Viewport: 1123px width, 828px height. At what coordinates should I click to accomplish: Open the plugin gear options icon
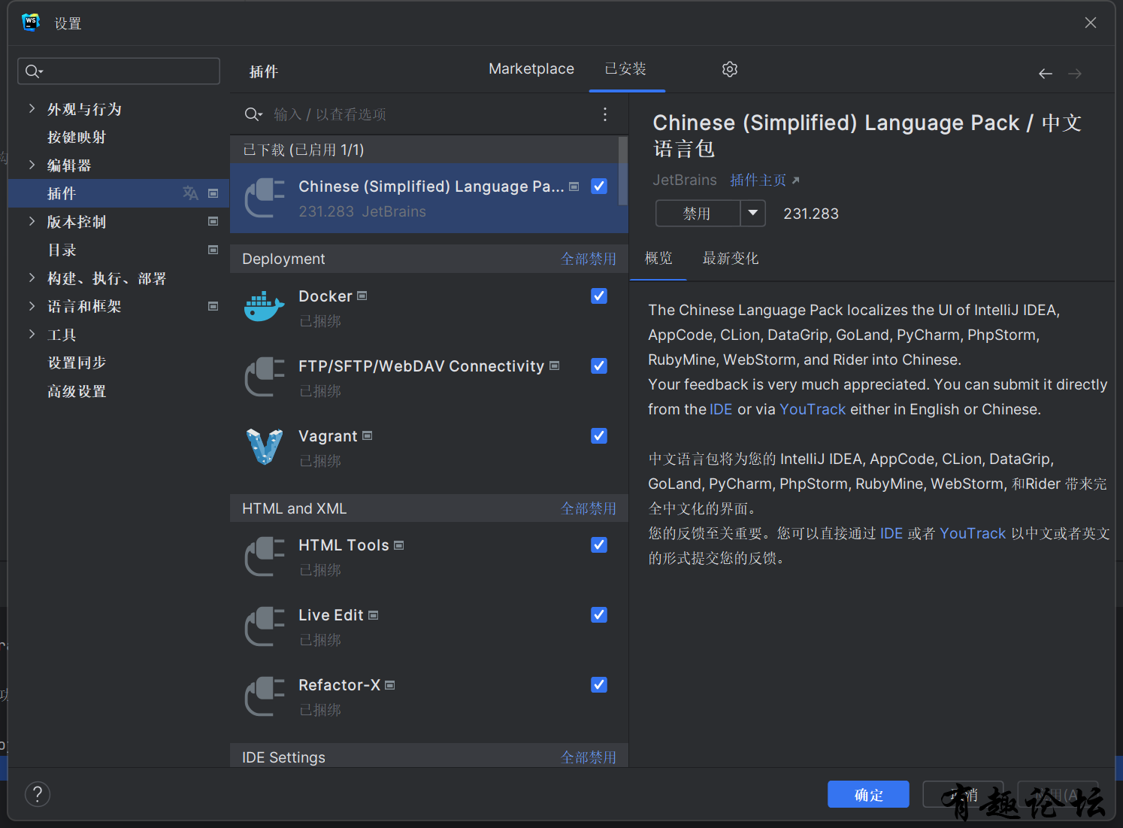tap(730, 69)
